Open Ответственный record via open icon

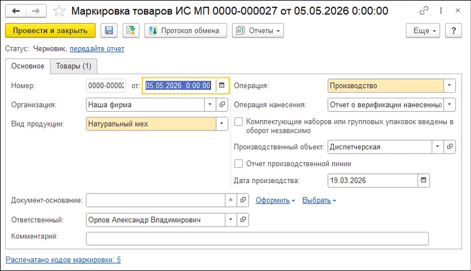(x=243, y=219)
